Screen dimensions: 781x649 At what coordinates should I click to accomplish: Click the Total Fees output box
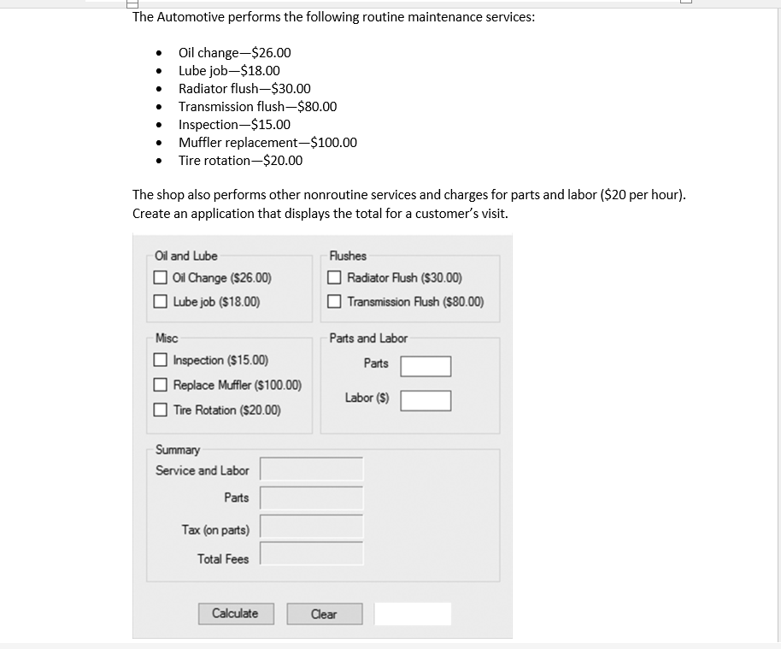pos(312,554)
